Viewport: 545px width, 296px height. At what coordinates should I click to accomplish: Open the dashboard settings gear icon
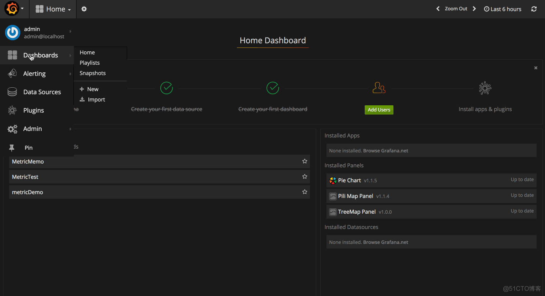point(84,9)
